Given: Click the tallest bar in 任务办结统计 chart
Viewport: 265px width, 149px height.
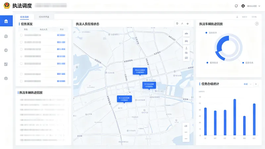Looking at the screenshot, I should tap(235, 117).
